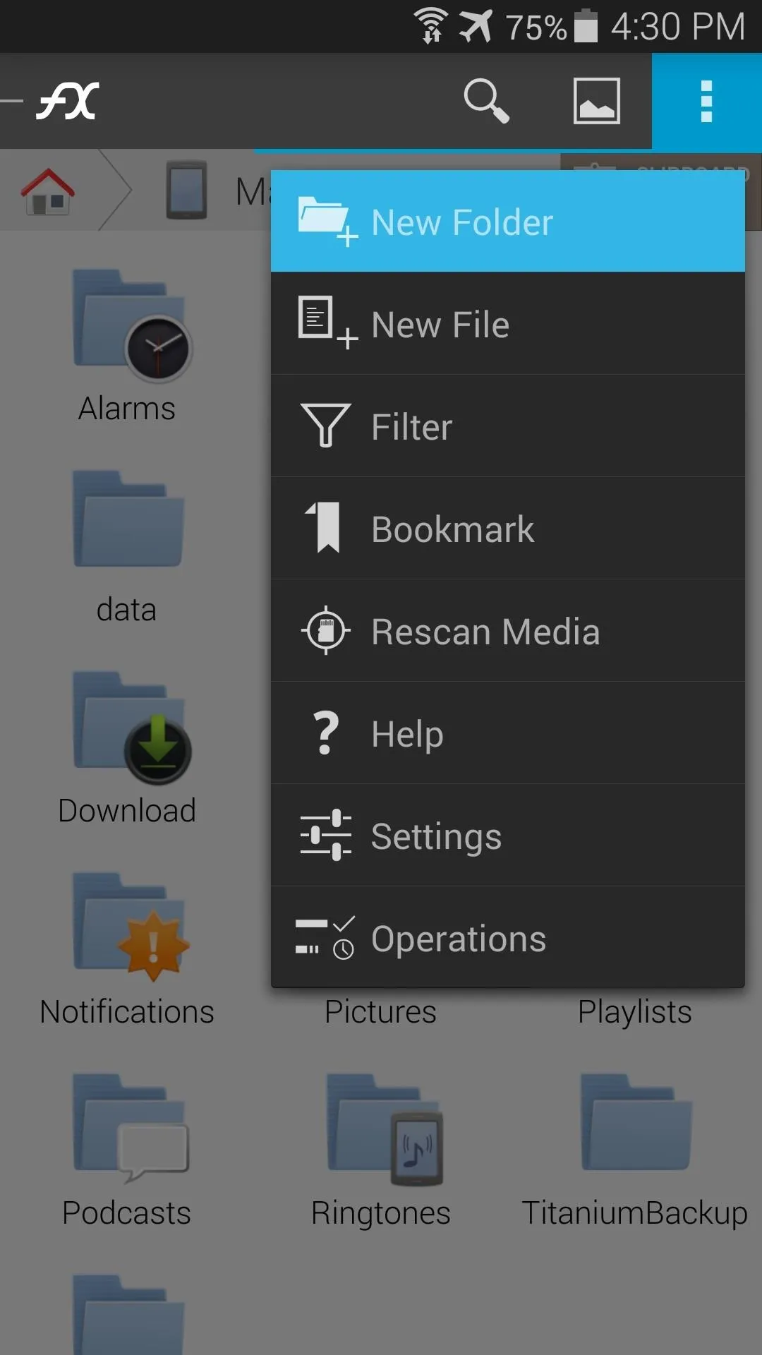Choose Rescan Media
This screenshot has height=1355, width=762.
pos(508,631)
